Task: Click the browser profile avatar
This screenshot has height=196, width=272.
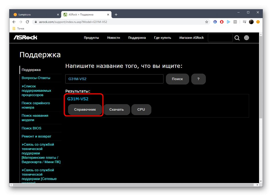Action: [x=251, y=22]
